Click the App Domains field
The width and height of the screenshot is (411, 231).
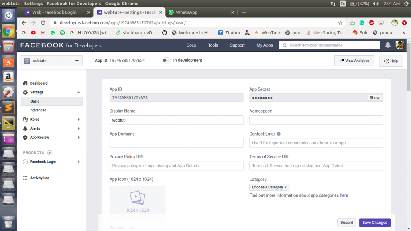pos(177,143)
